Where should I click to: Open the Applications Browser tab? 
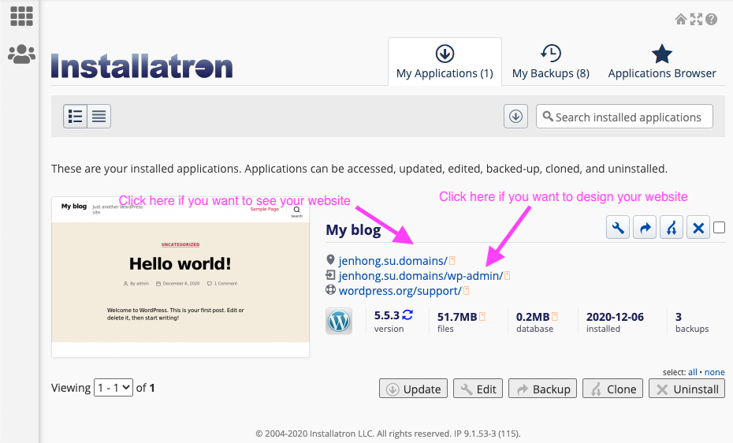coord(662,61)
